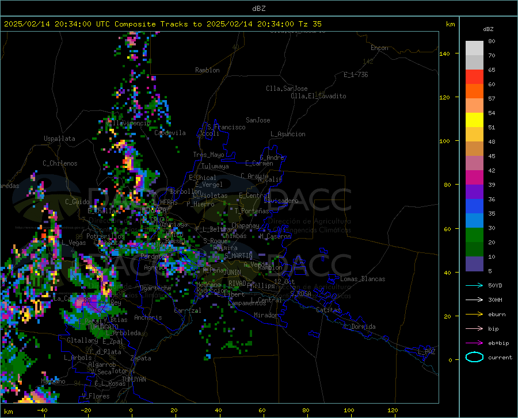
Task: Click the yellow 54 dBZ legend swatch
Action: click(x=474, y=120)
